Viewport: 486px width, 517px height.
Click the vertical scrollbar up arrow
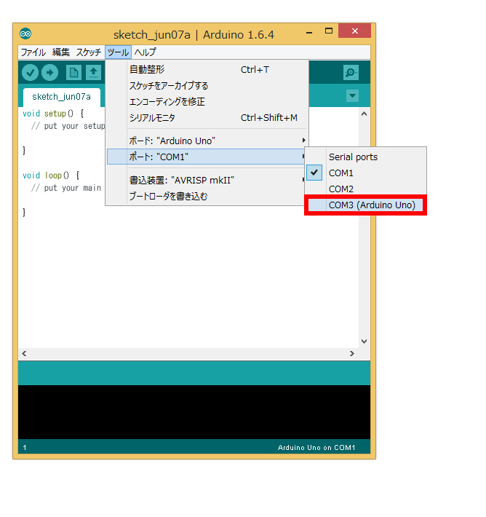click(x=364, y=114)
